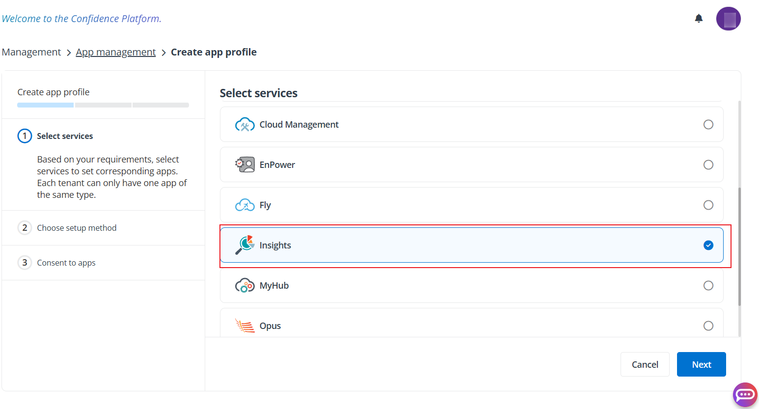Viewport: 759px width, 409px height.
Task: Click the Fly airplane-cloud icon
Action: (x=245, y=205)
